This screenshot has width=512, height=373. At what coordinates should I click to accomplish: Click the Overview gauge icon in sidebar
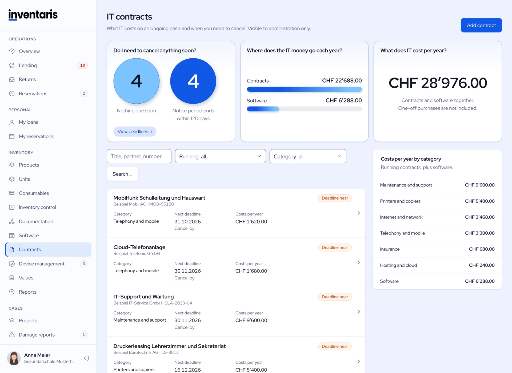(12, 51)
